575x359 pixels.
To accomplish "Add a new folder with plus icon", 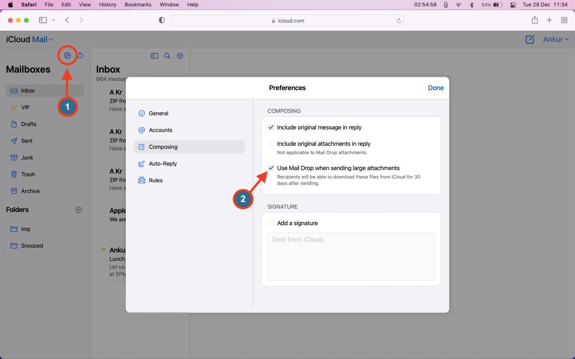I will (79, 210).
